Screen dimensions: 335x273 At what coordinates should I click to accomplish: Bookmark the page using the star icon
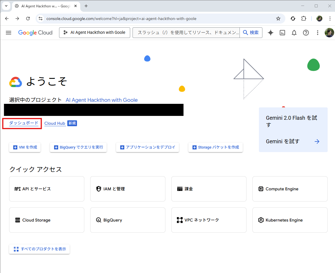pos(278,18)
